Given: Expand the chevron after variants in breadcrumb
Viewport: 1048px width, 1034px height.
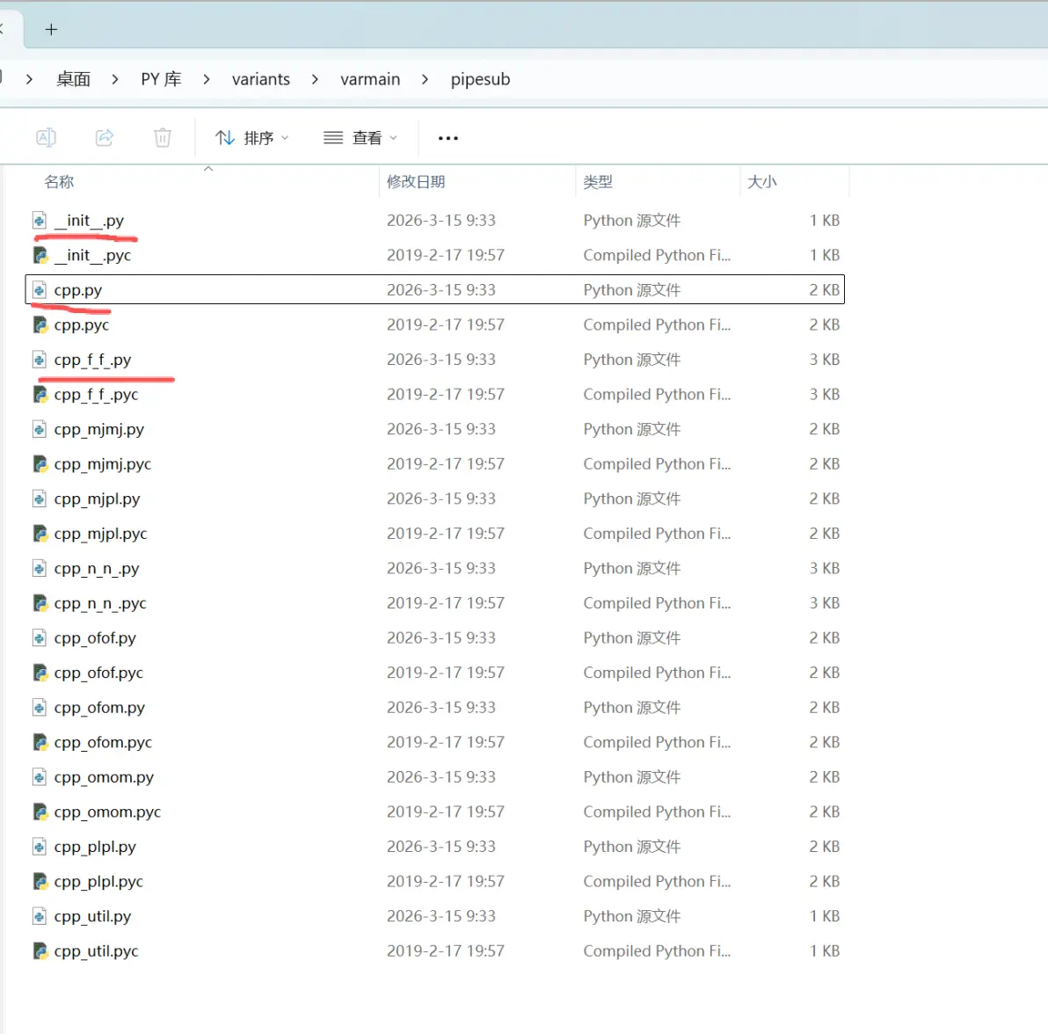Looking at the screenshot, I should [x=315, y=79].
